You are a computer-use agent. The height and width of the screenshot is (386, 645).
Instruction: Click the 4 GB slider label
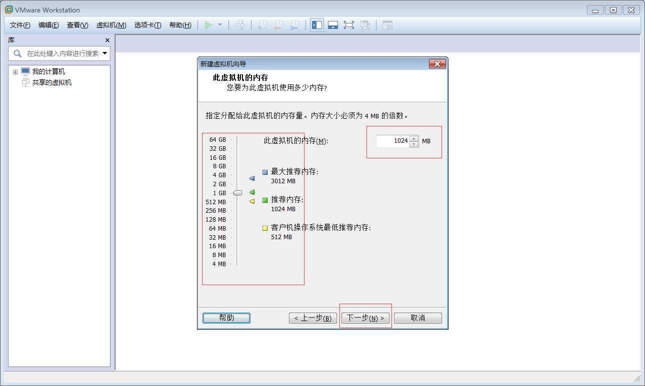(219, 175)
